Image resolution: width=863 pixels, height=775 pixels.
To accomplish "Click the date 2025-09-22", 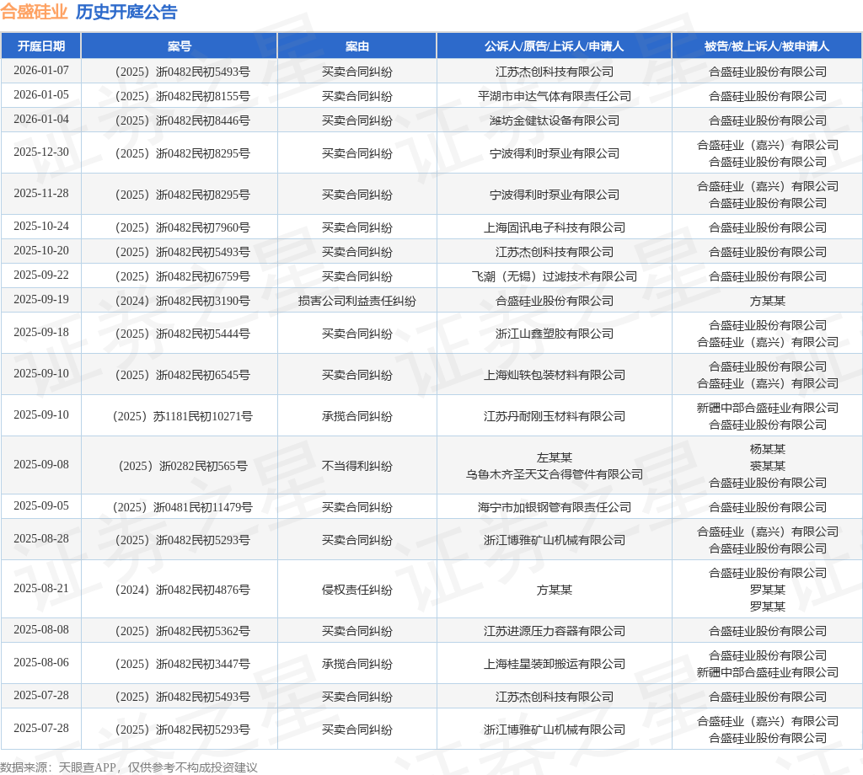I will (x=41, y=275).
